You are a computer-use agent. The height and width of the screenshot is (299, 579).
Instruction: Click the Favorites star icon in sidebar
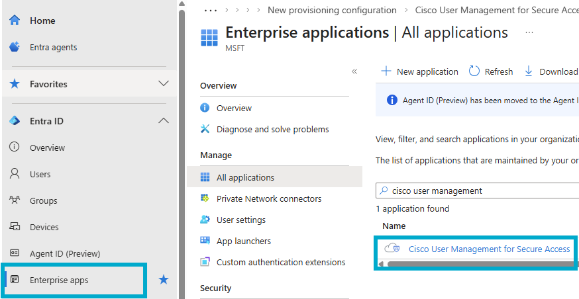15,84
